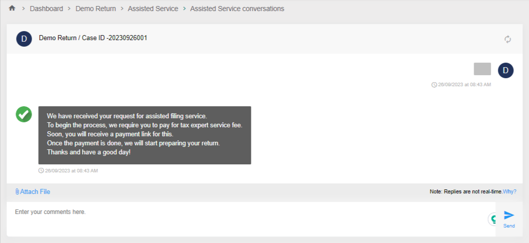Click the D avatar in case header
Screen dimensions: 529x243
(x=24, y=39)
